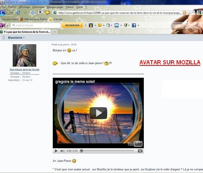
Task: Click the yellow fish icon in toolbar
Action: click(x=48, y=12)
